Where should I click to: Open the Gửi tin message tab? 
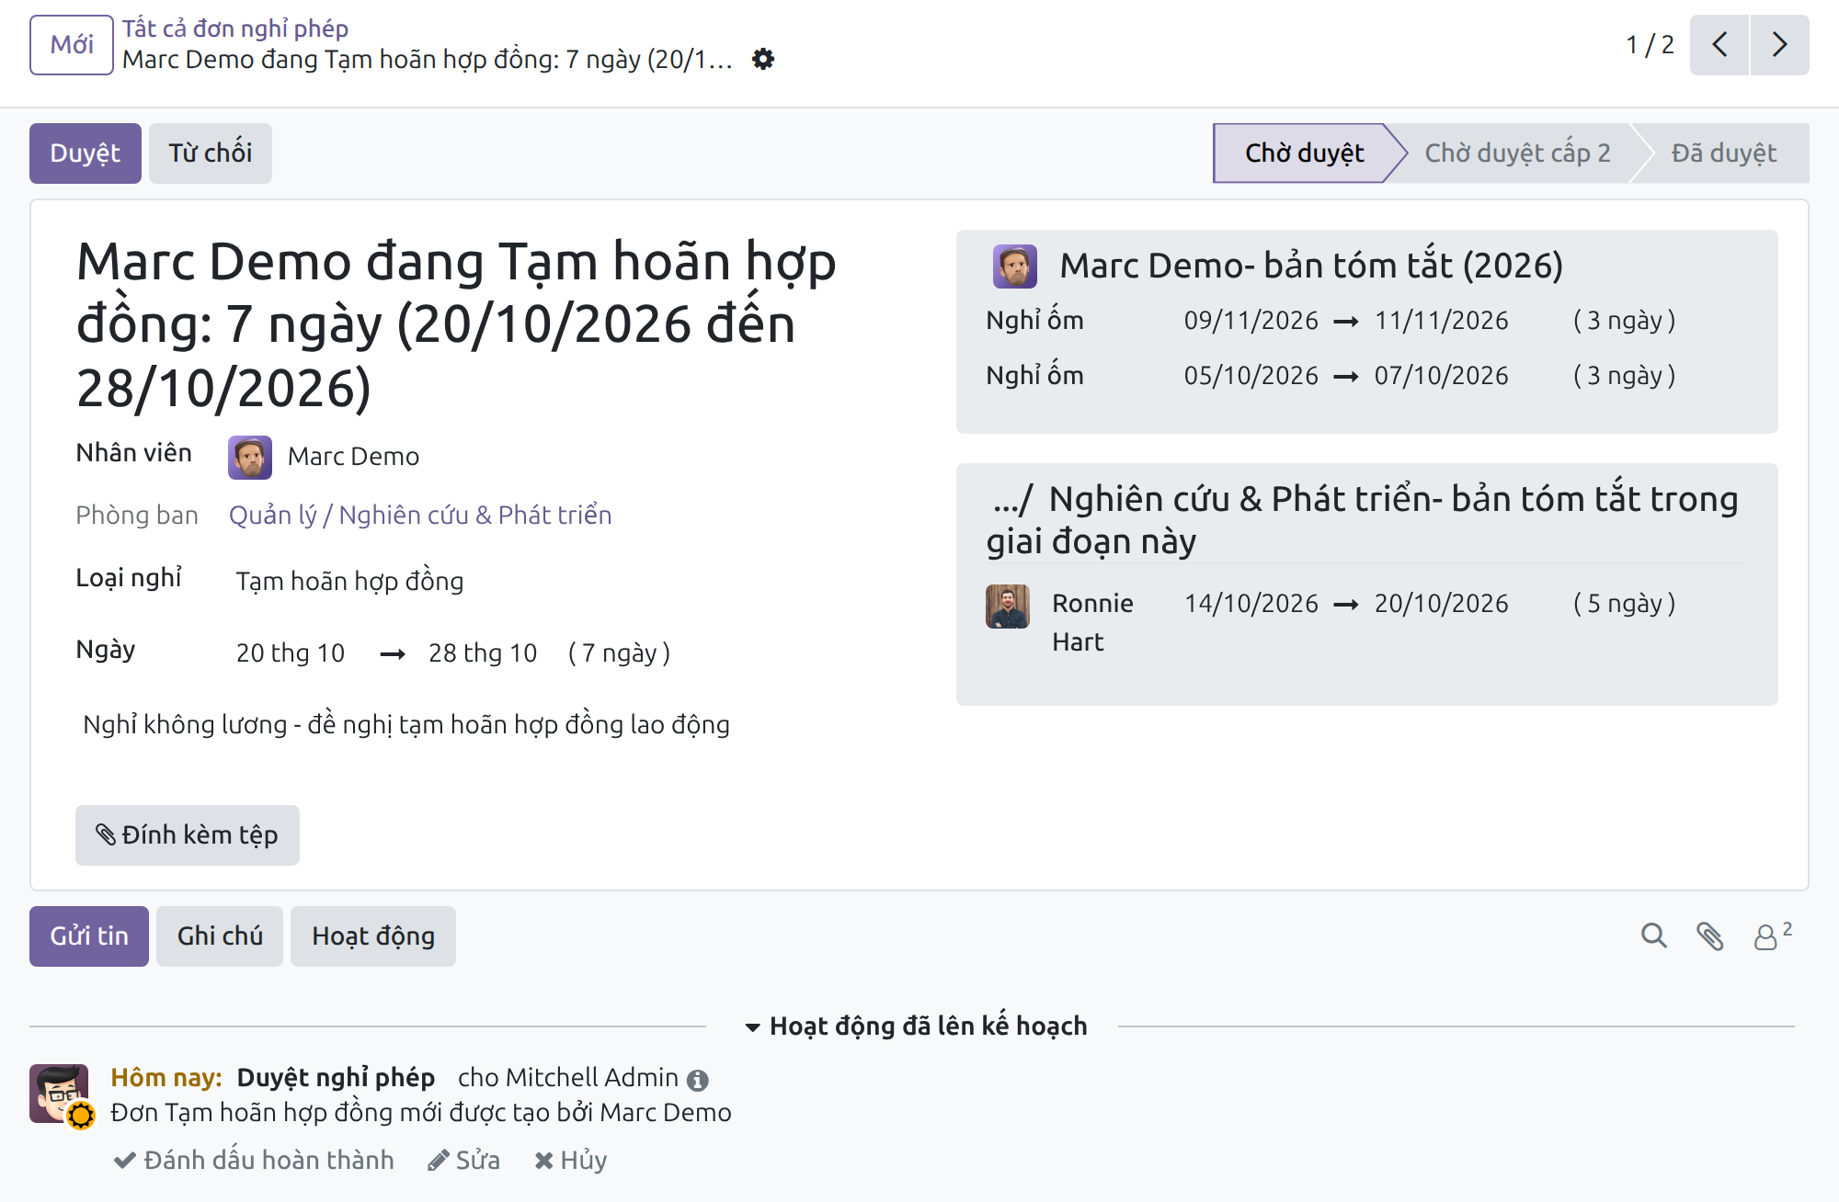89,936
